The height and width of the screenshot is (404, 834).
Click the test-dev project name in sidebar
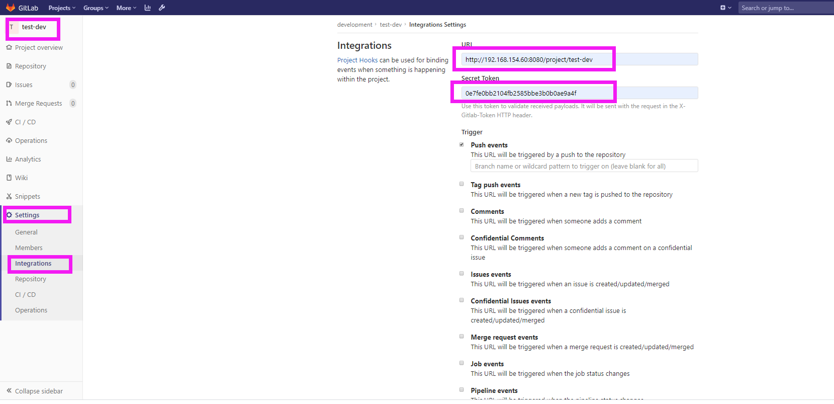pyautogui.click(x=34, y=27)
